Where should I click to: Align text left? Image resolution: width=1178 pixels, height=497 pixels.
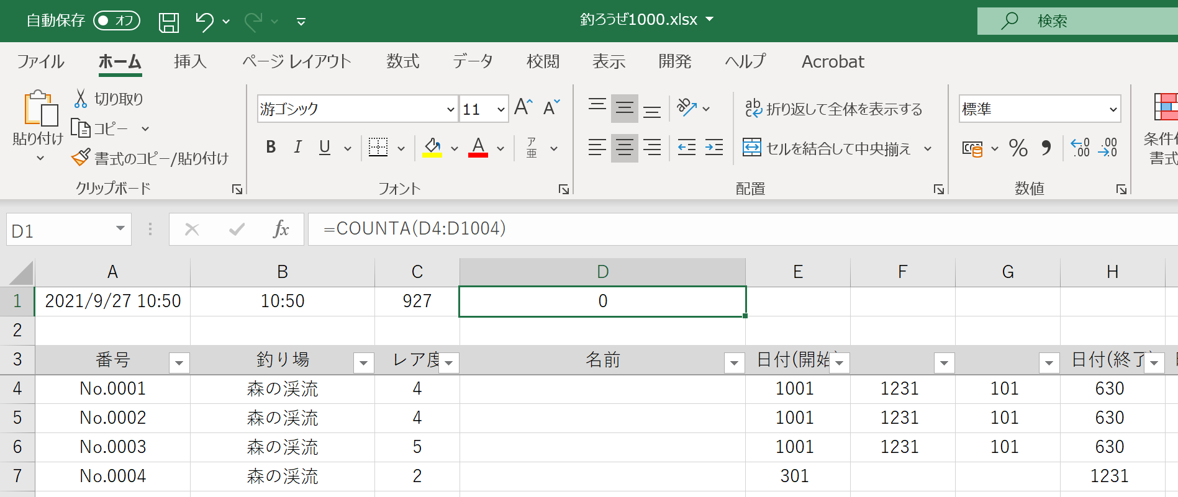tap(597, 148)
